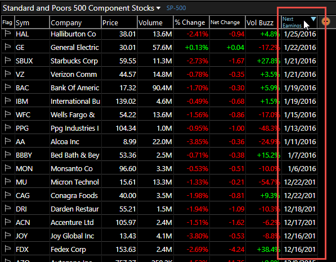336x262 pixels.
Task: Click the Next Earnings sort arrow
Action: [313, 19]
